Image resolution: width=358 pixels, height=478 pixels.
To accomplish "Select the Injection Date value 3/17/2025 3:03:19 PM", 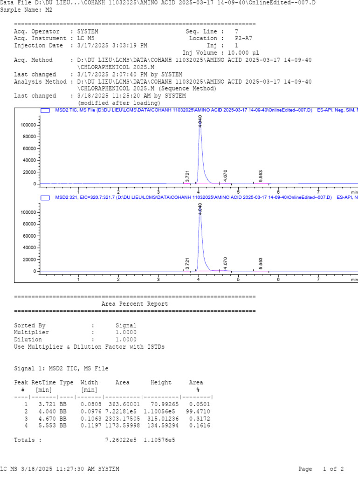I will pyautogui.click(x=112, y=45).
